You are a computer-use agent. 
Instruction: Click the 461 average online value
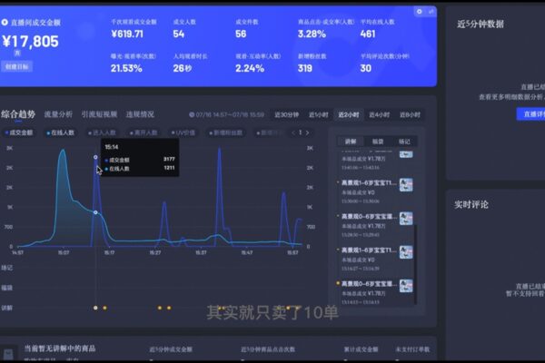(368, 34)
